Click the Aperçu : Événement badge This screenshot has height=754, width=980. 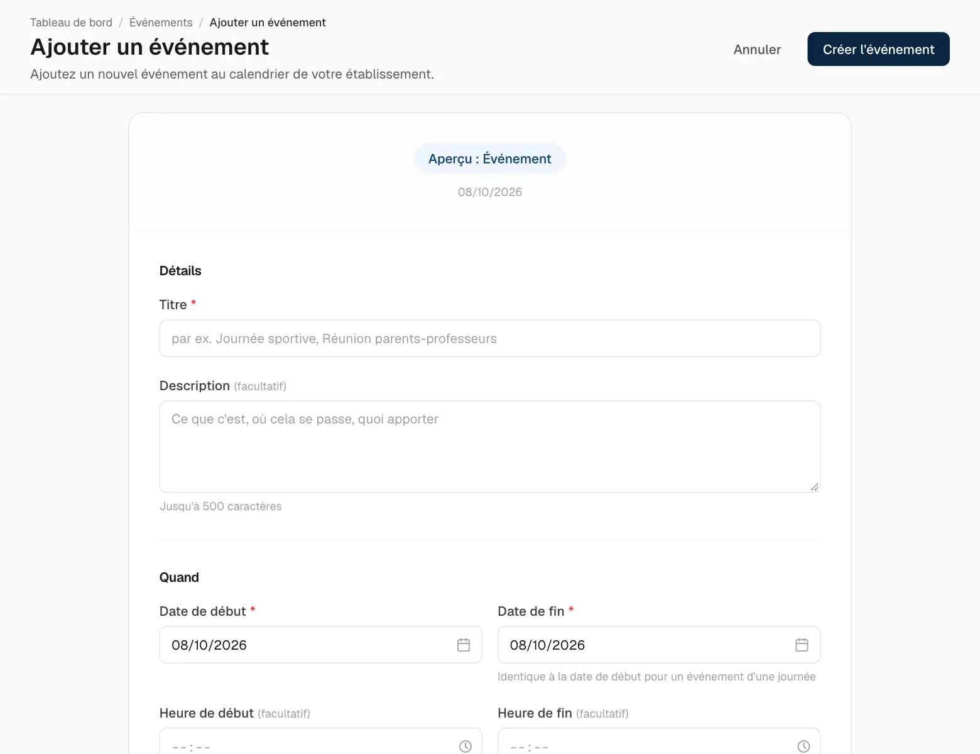point(490,159)
